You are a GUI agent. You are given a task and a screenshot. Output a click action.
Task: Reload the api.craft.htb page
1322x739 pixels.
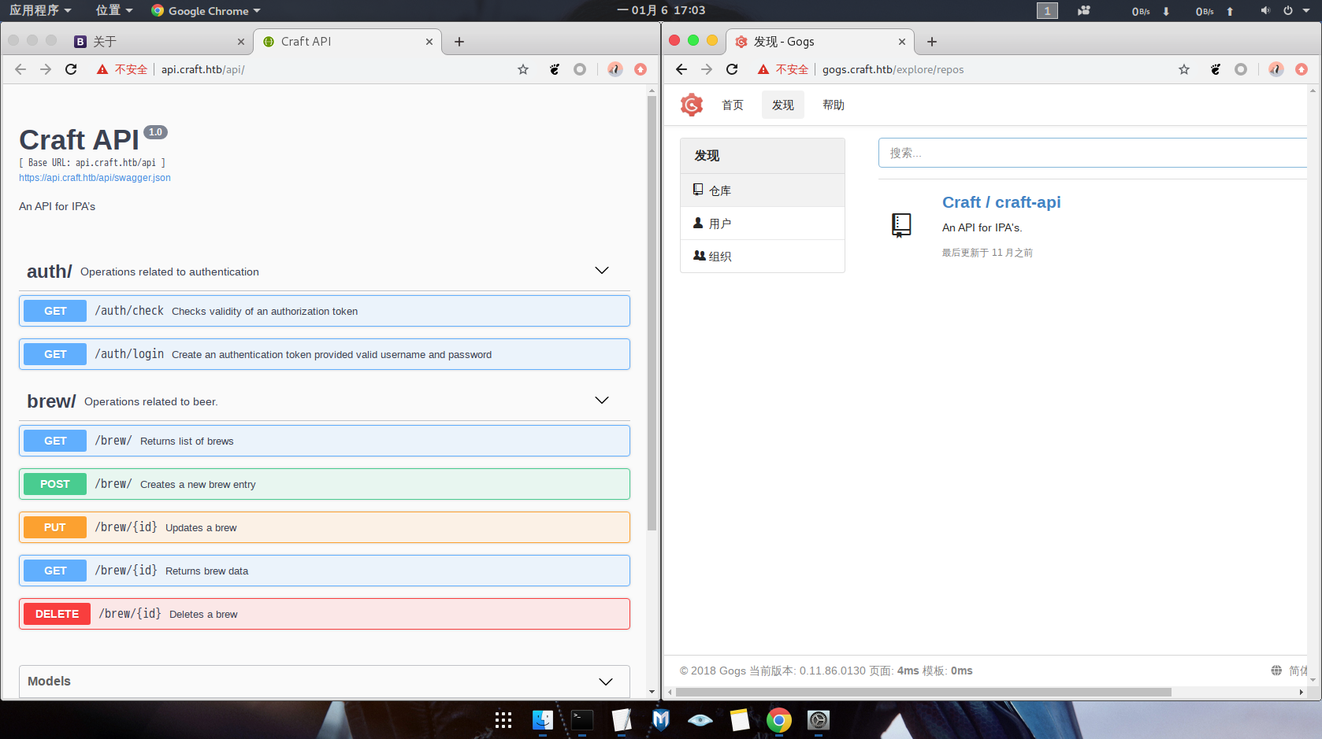(x=71, y=69)
